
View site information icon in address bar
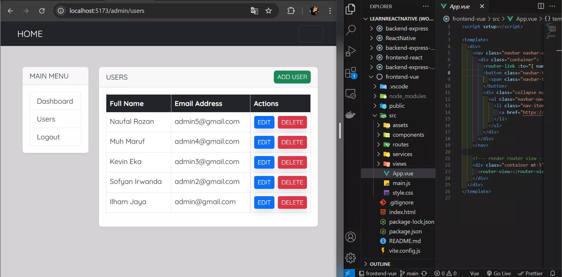[61, 11]
